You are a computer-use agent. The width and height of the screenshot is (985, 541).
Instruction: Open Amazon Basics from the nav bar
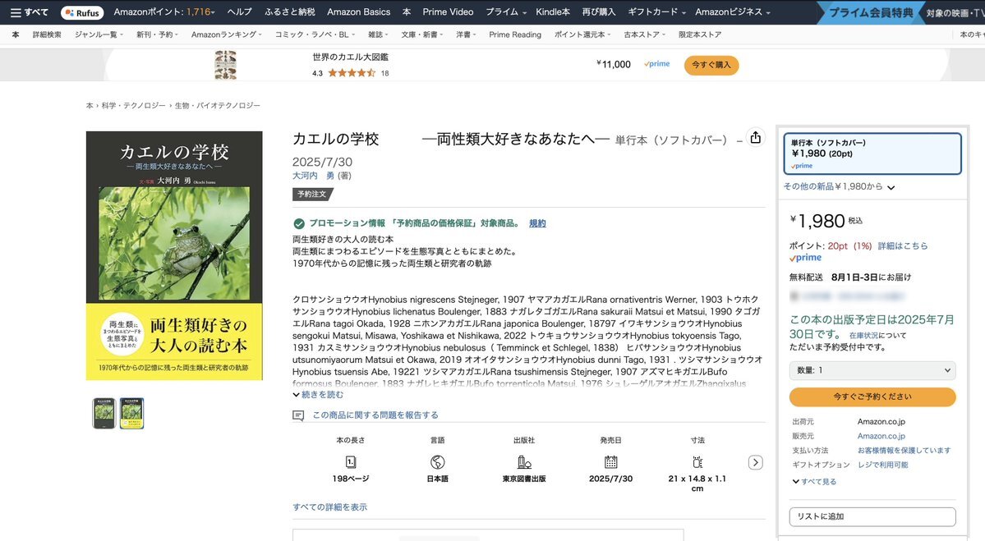tap(359, 12)
